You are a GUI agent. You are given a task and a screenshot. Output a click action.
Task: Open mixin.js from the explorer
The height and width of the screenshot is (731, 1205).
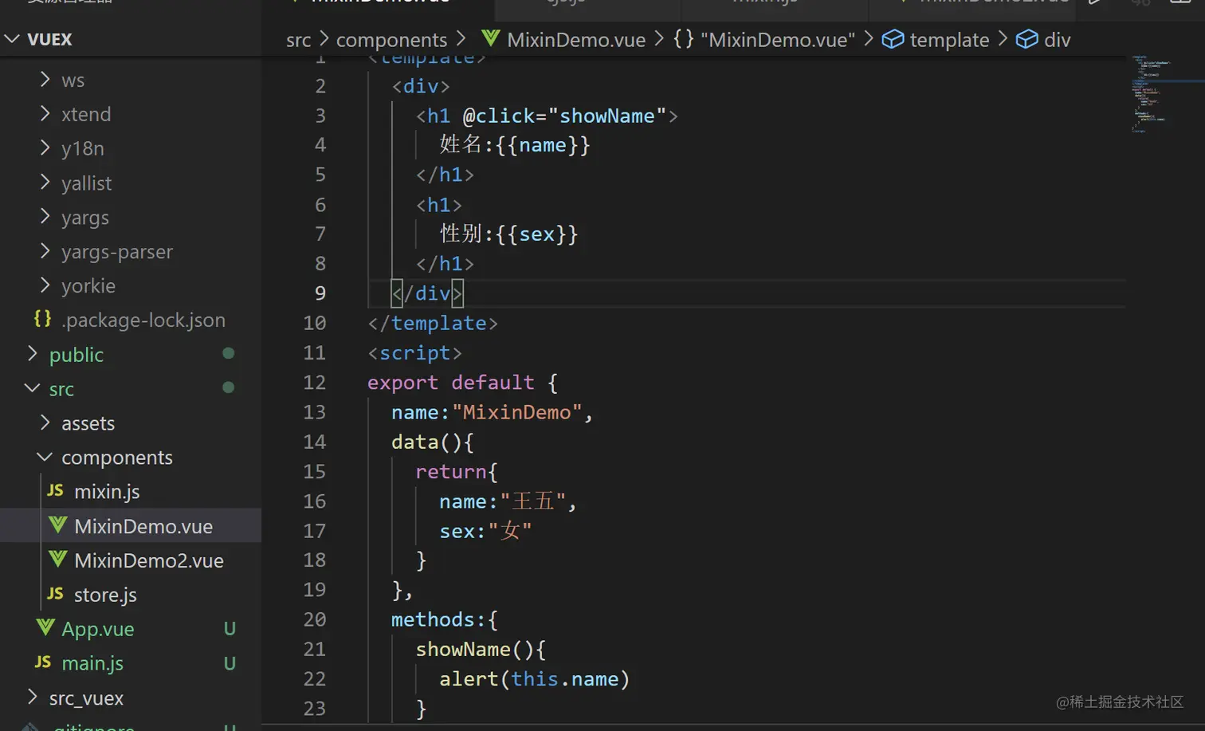point(107,491)
